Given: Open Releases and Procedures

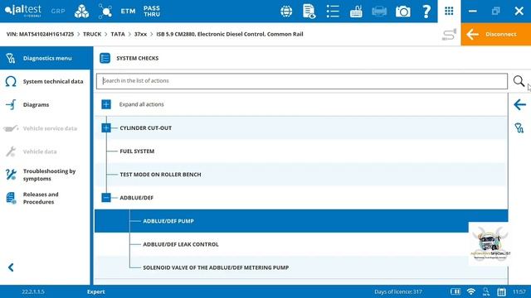Looking at the screenshot, I should [x=45, y=198].
